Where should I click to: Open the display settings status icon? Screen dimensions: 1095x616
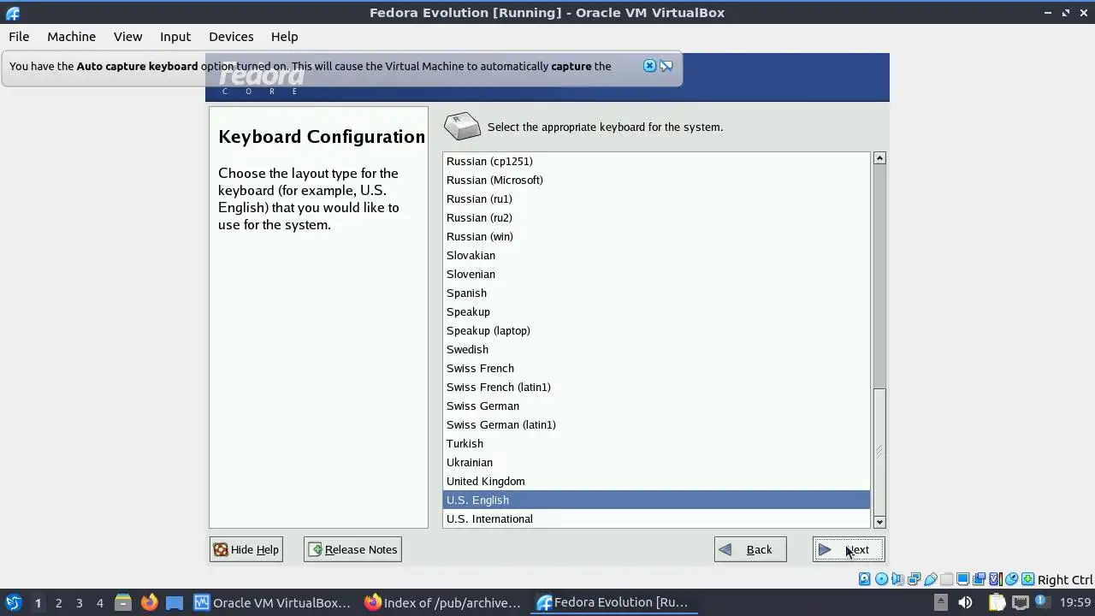[962, 579]
